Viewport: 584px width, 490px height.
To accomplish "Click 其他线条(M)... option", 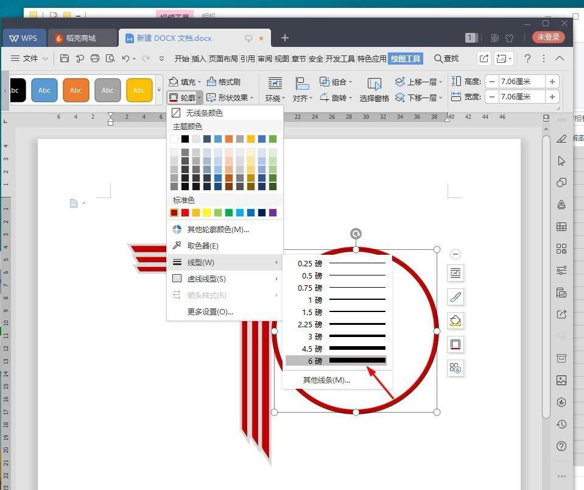I will coord(326,380).
